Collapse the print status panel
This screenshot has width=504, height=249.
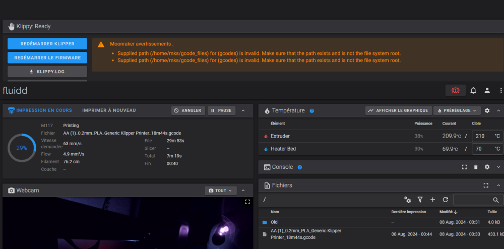click(x=243, y=110)
